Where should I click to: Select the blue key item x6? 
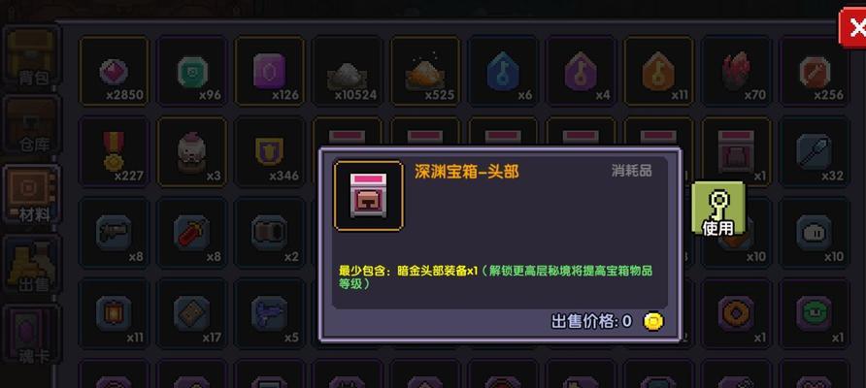503,71
